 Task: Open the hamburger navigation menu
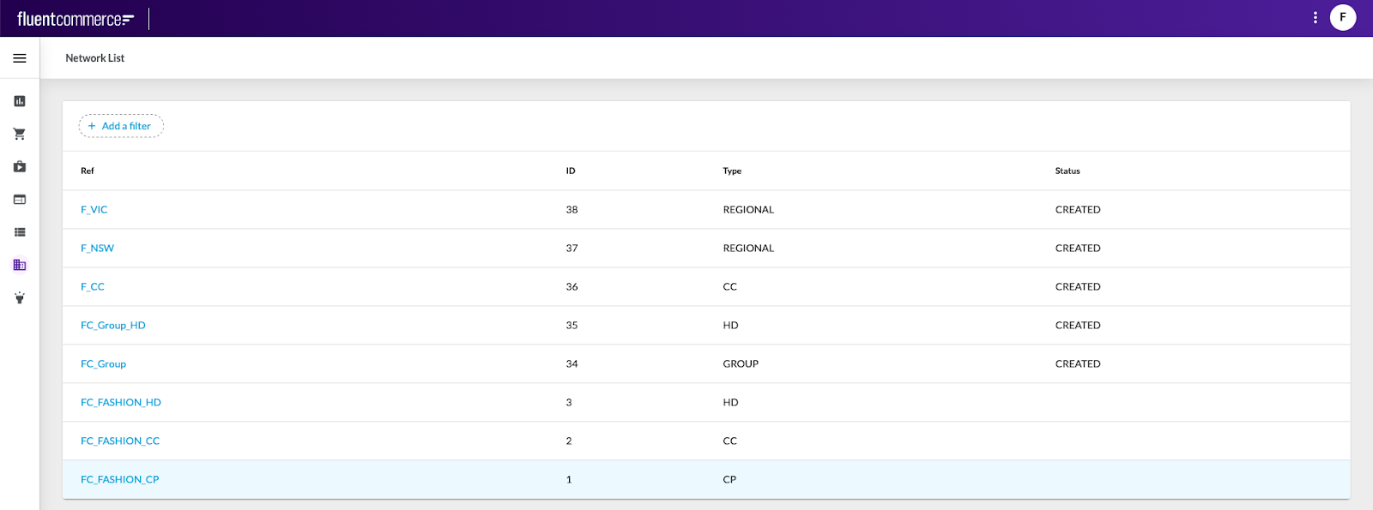coord(20,58)
